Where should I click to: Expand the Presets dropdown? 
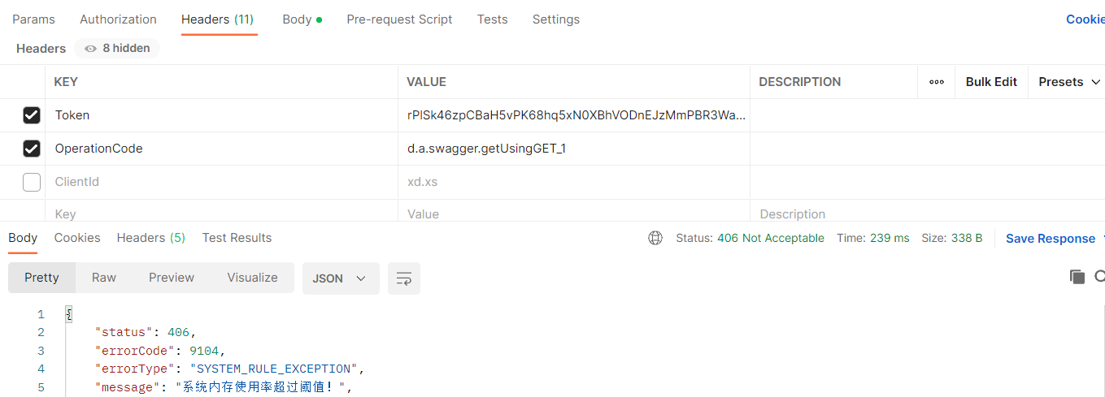click(x=1068, y=82)
